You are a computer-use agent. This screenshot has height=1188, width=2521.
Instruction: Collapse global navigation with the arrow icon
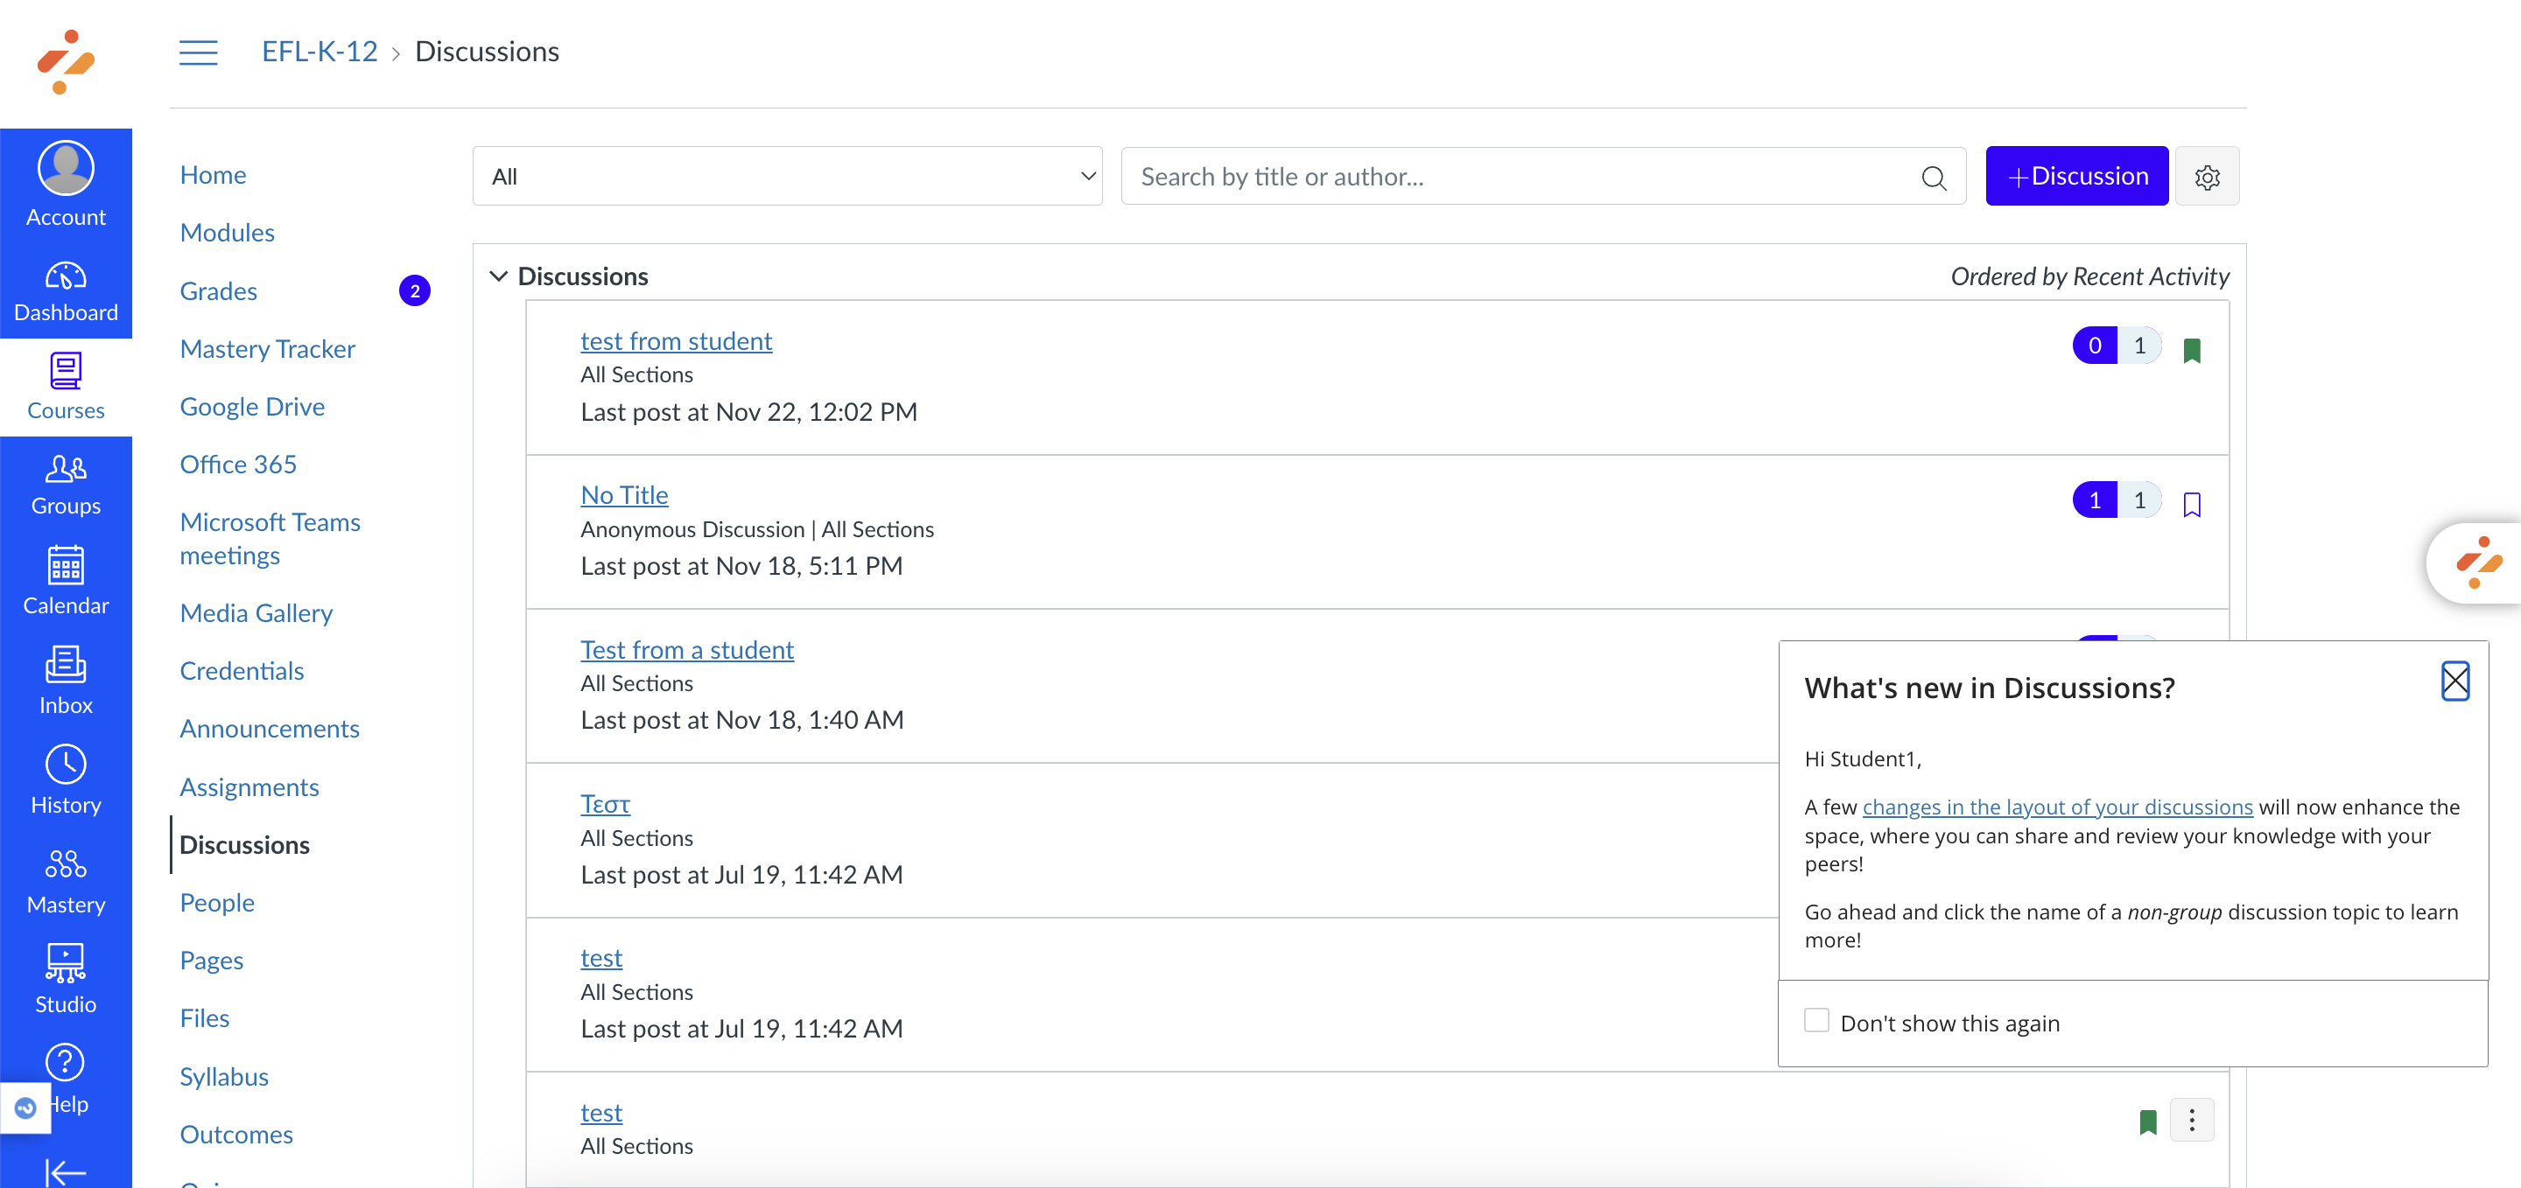pyautogui.click(x=66, y=1171)
